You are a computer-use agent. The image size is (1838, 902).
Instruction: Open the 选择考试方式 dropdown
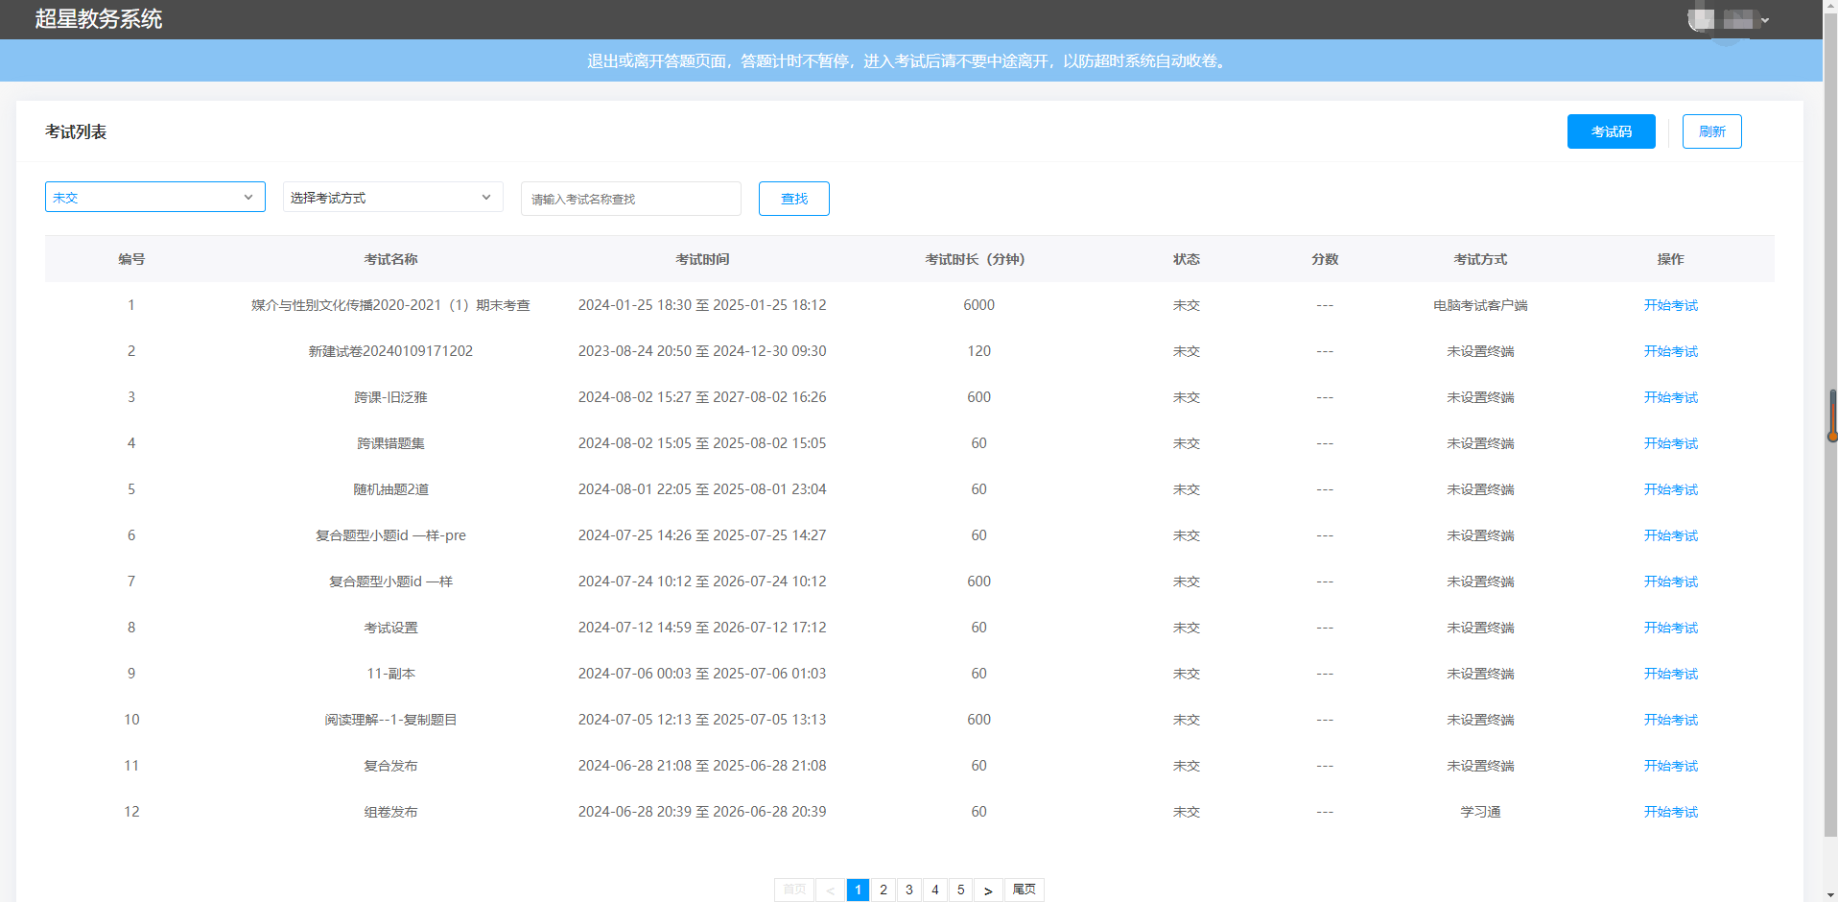click(x=393, y=197)
